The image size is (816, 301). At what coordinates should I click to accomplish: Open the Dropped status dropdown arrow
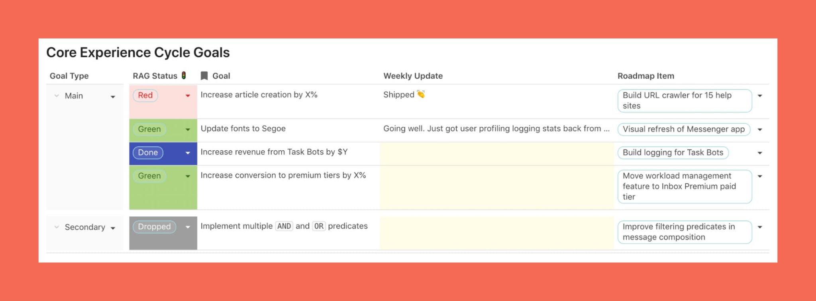(188, 227)
